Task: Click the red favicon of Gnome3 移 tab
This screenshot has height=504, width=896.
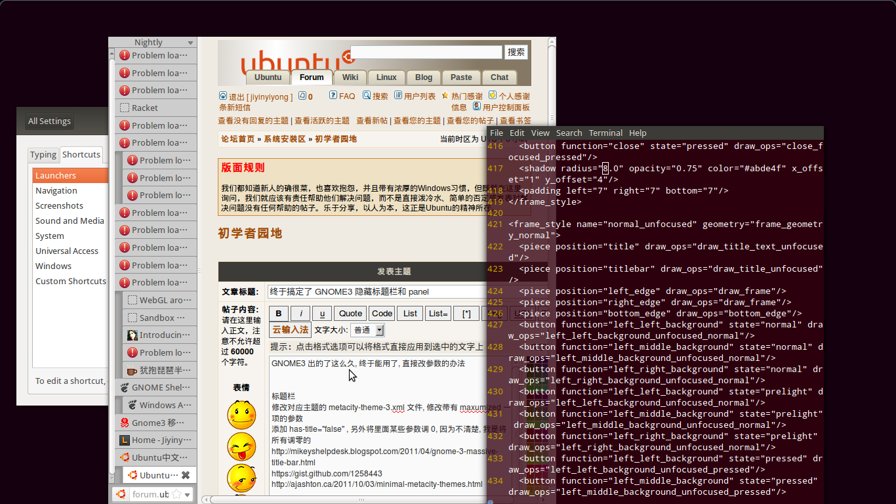Action: (125, 423)
